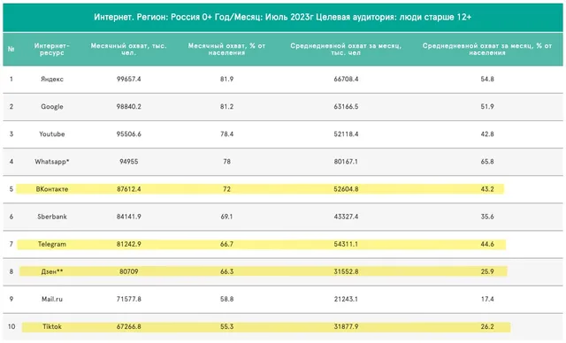Click the daily percent '26.2' for Tiktok
Image resolution: width=566 pixels, height=343 pixels.
(487, 326)
